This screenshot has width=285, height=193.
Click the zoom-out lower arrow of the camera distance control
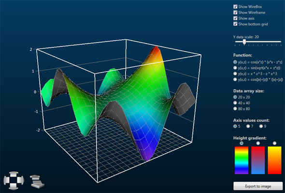point(38,184)
